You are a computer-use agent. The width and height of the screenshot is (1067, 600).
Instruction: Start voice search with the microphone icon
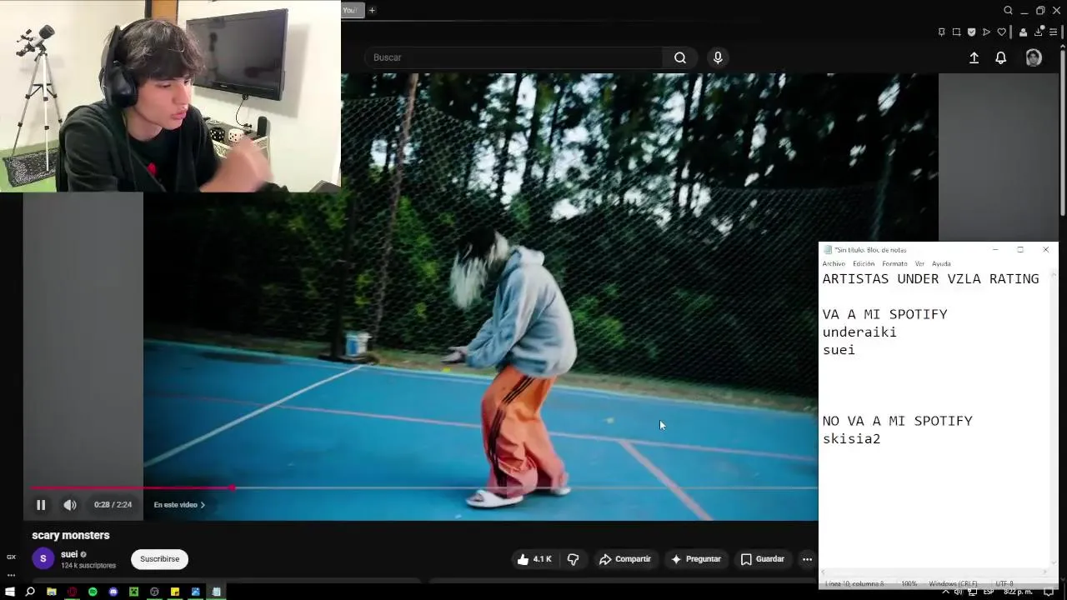coord(718,57)
